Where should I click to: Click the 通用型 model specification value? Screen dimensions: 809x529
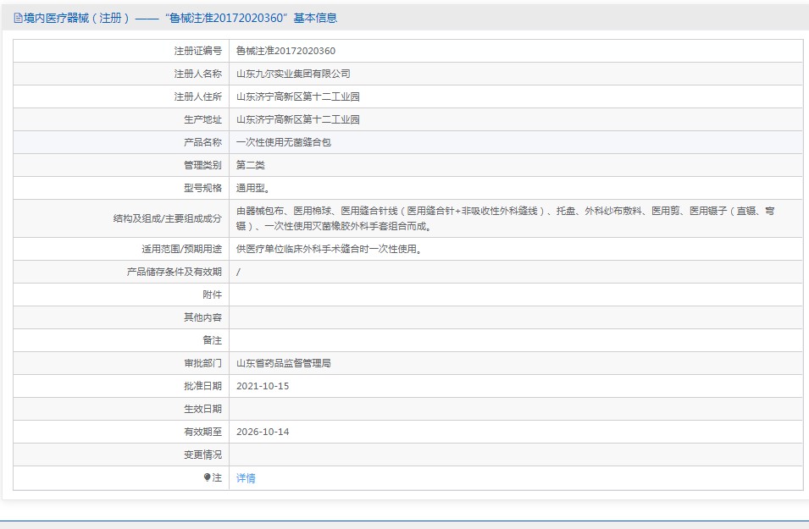click(253, 188)
